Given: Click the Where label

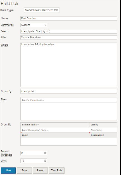Looking at the screenshot, I should [x=4, y=45].
